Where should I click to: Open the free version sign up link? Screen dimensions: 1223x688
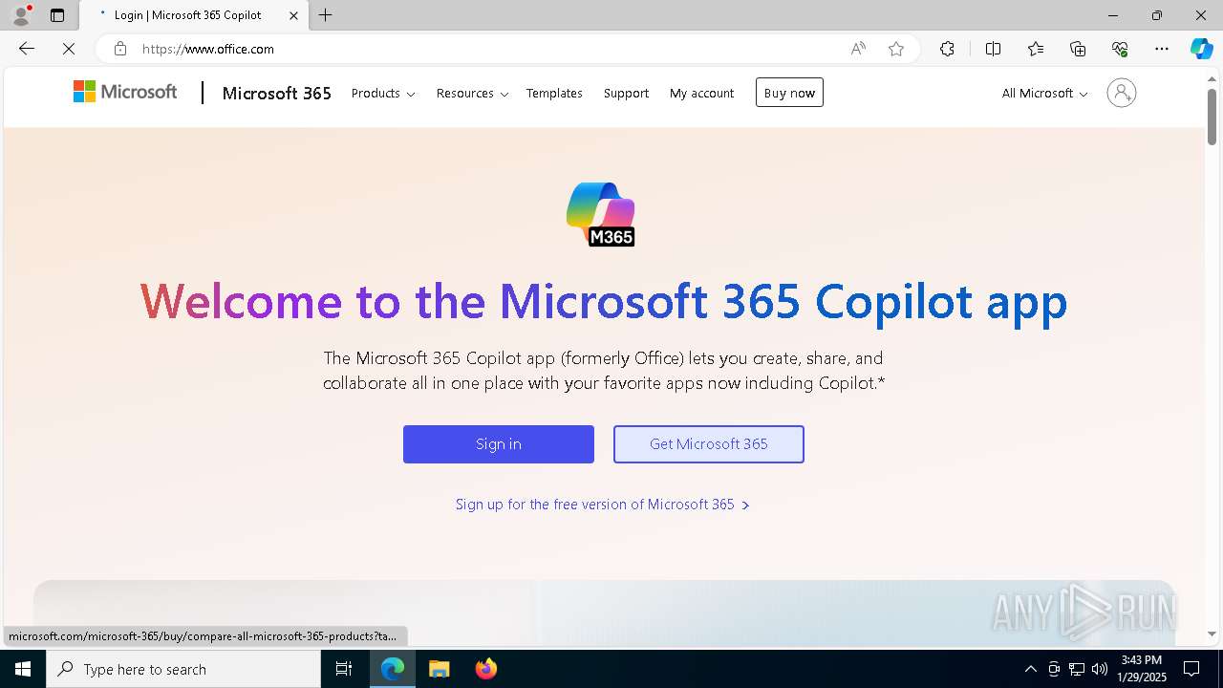click(602, 505)
